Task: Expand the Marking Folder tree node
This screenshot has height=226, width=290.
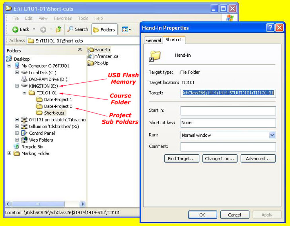Action: coord(9,153)
